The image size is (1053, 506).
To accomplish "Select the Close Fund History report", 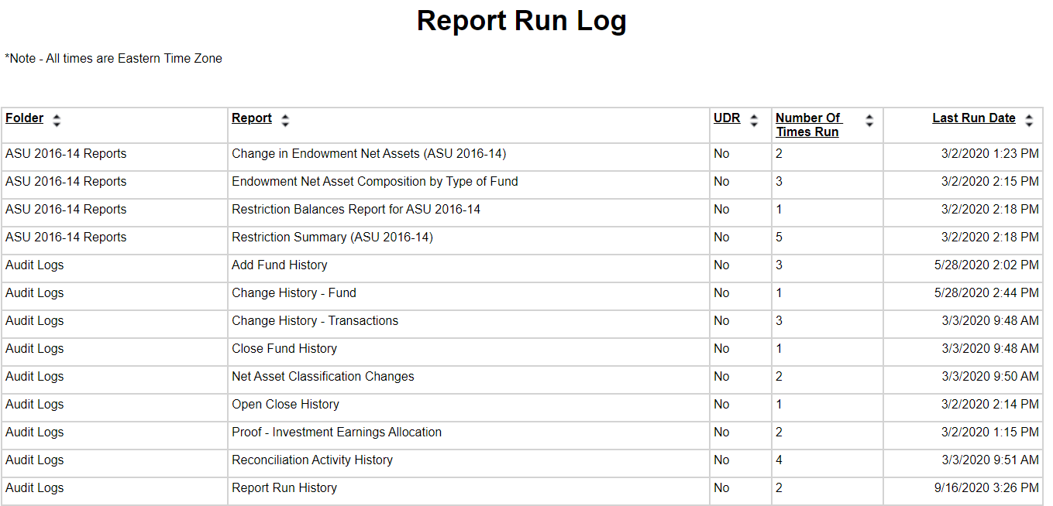I will 284,349.
